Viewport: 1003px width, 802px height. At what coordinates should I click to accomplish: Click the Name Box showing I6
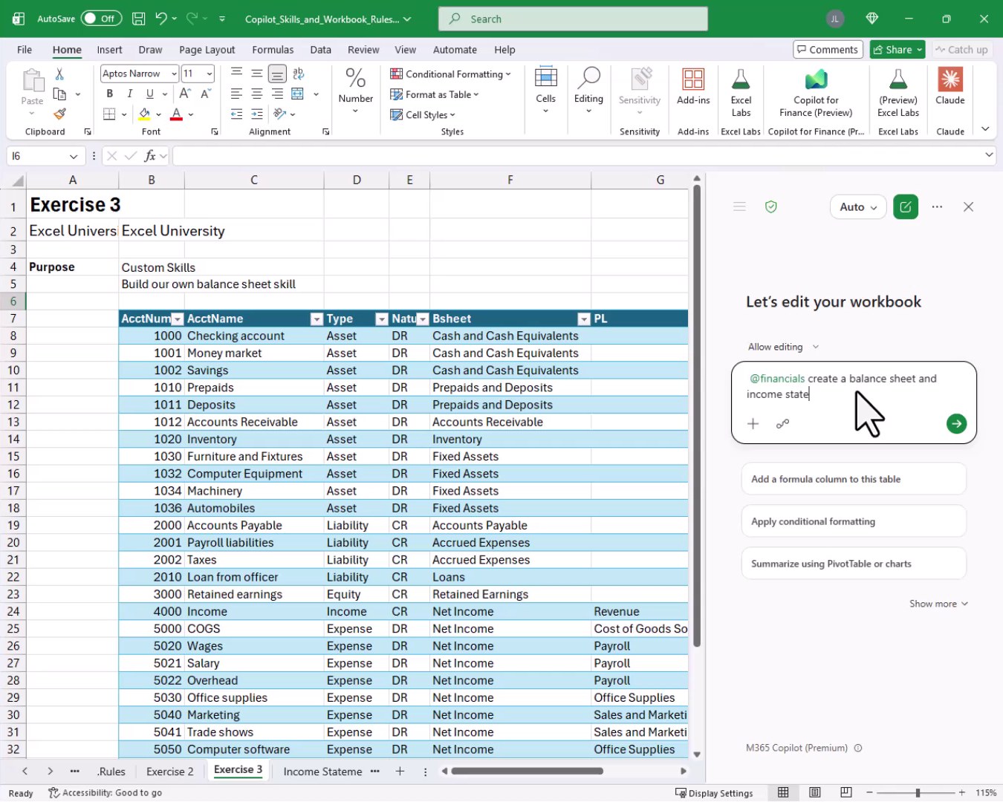click(x=44, y=156)
